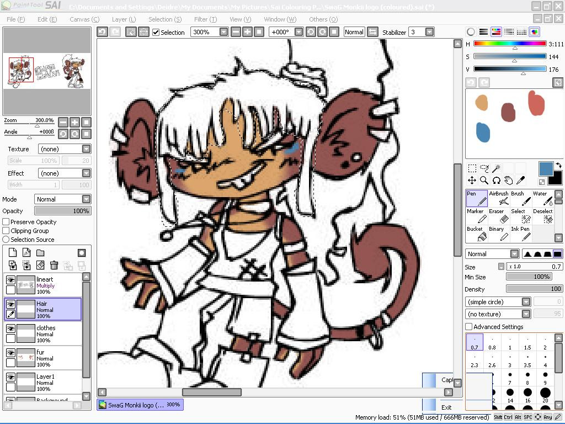565x424 pixels.
Task: Select the 0.7 brush size preset
Action: (475, 342)
